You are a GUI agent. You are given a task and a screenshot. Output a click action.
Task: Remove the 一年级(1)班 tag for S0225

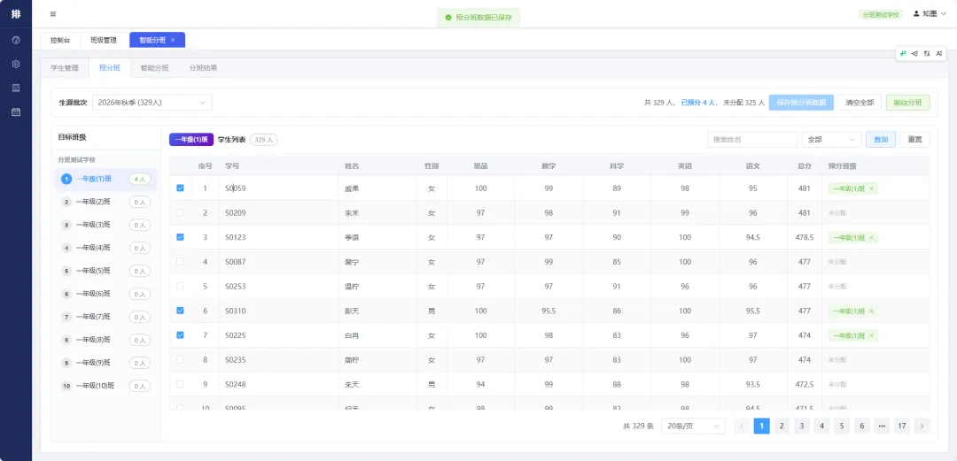click(x=871, y=335)
